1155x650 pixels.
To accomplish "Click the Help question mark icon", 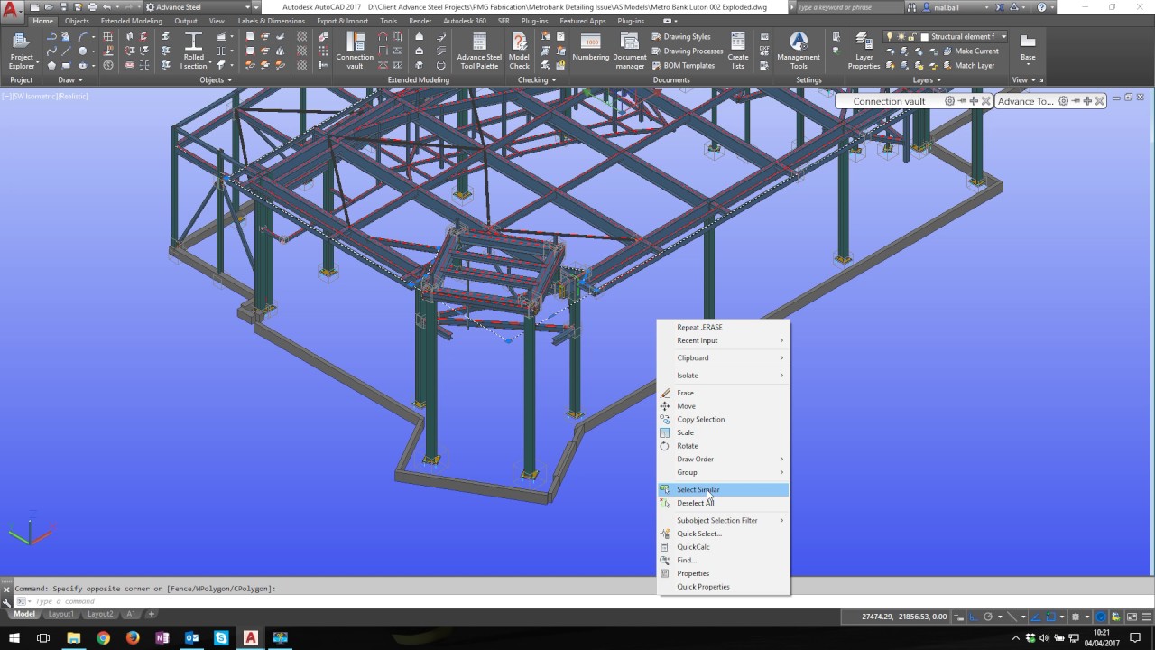I will pos(1042,7).
